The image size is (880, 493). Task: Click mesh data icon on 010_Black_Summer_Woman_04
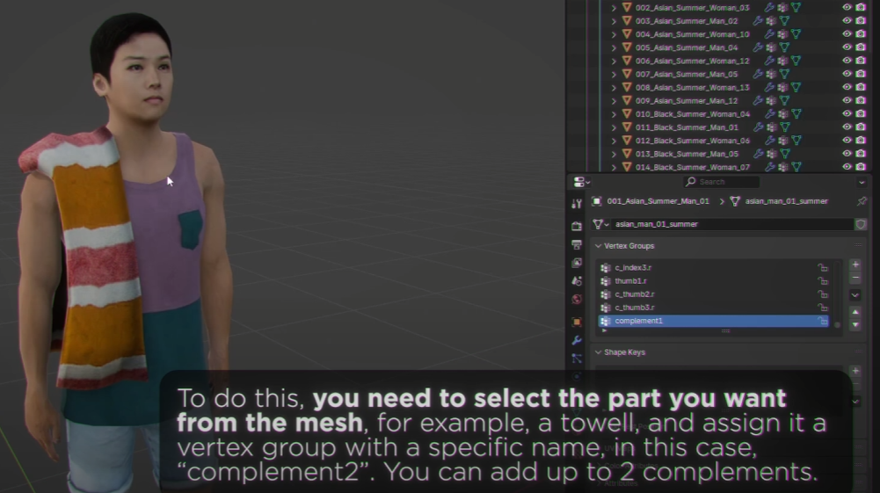pyautogui.click(x=796, y=114)
